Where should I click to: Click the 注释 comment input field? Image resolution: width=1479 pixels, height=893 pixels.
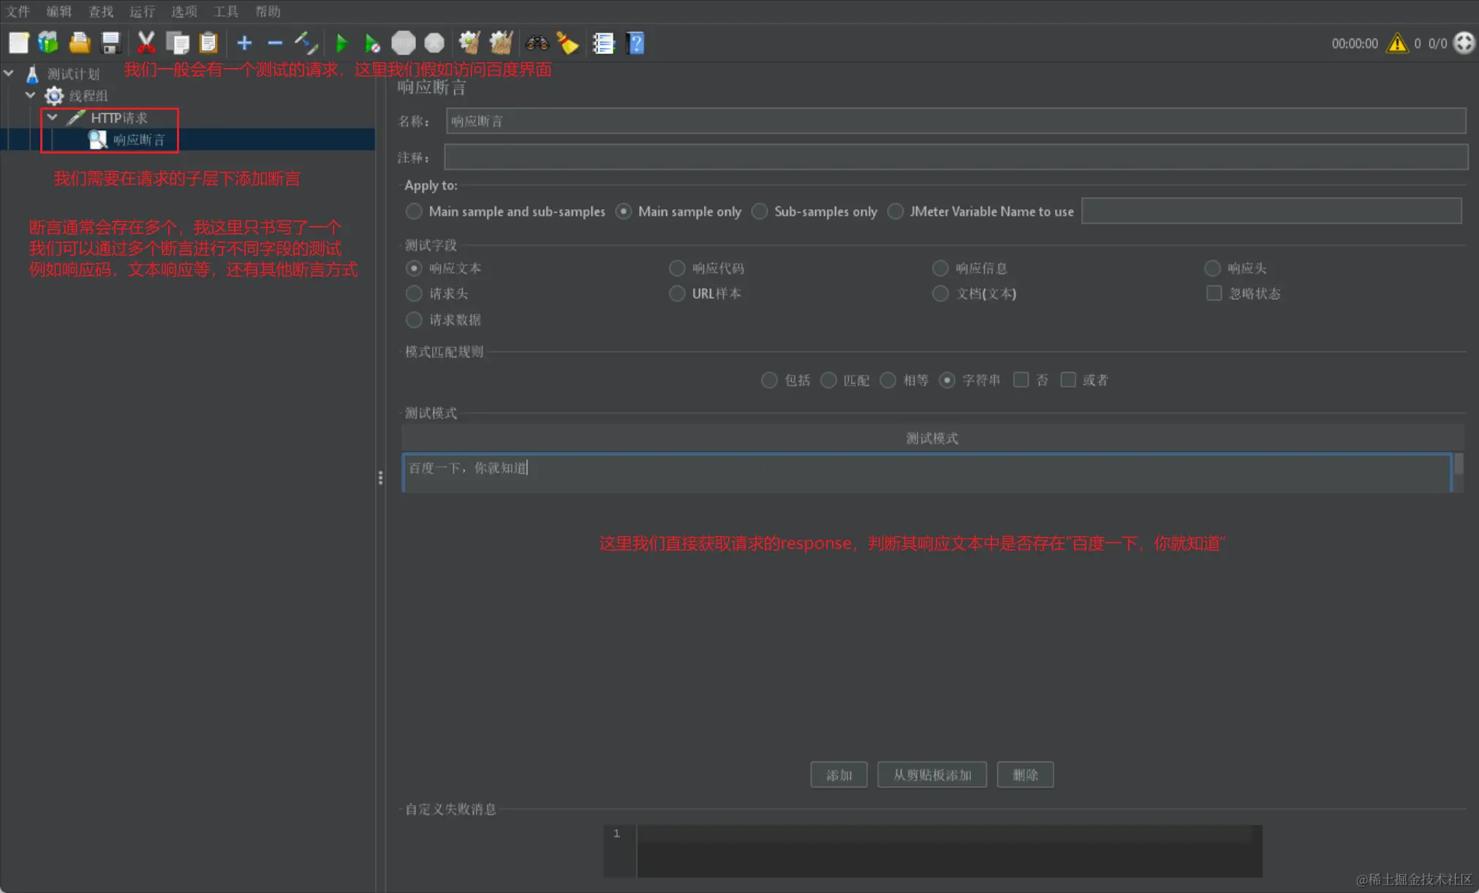pos(955,157)
